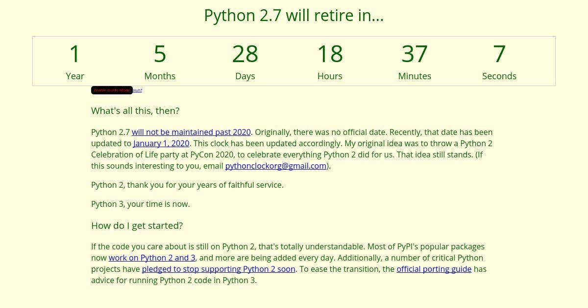Open the "work on Python 2 and 3" link

tap(152, 258)
